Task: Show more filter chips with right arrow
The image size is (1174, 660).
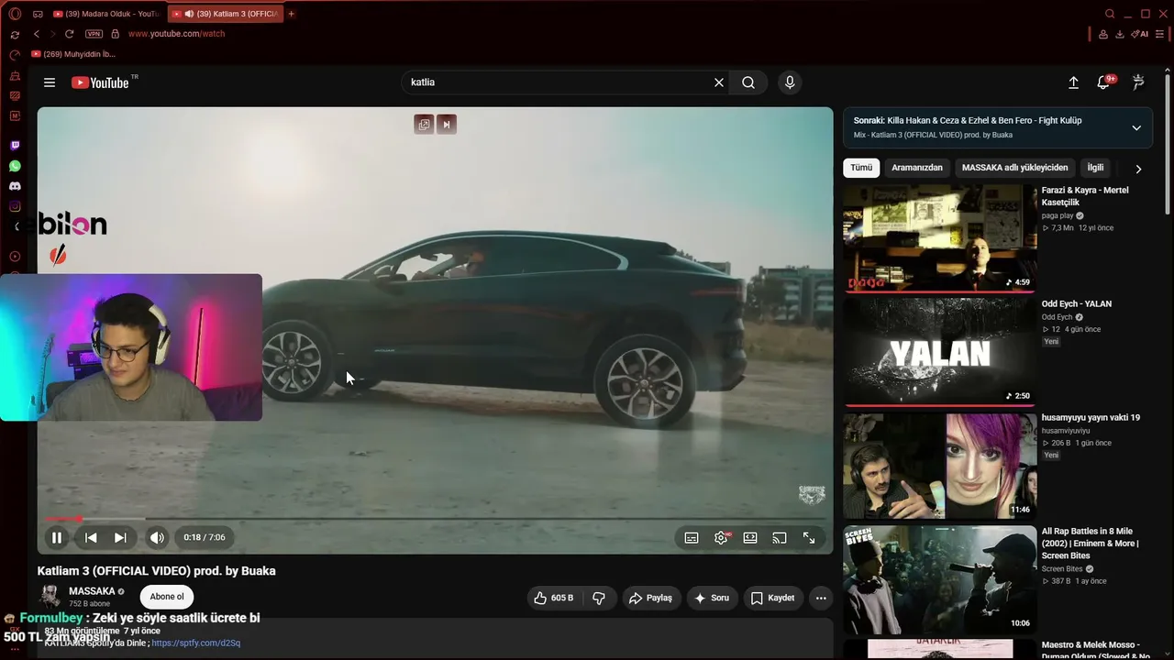Action: [1138, 169]
